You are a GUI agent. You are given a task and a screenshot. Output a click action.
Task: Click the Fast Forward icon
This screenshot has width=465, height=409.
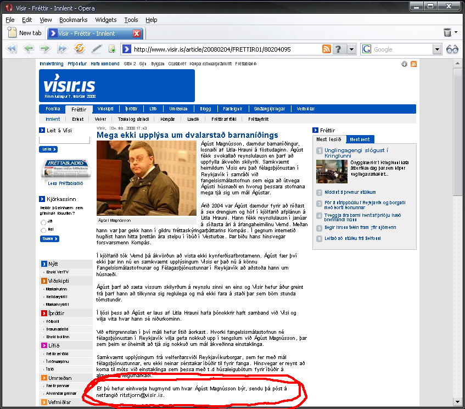click(62, 48)
